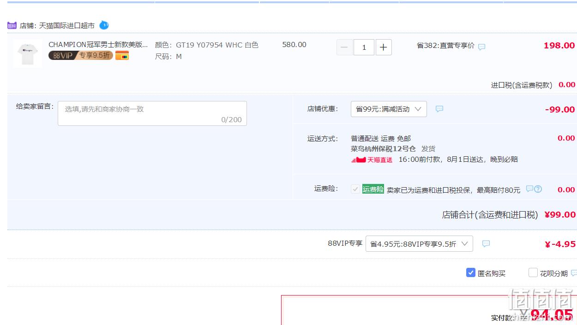Click the 店铺优惠 label
This screenshot has width=577, height=325.
click(323, 109)
